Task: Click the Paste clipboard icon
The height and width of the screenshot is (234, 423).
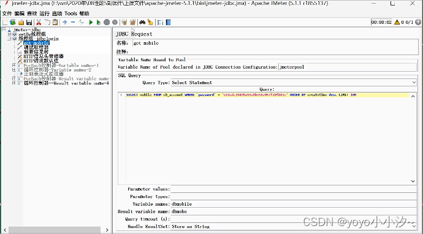Action: 55,23
